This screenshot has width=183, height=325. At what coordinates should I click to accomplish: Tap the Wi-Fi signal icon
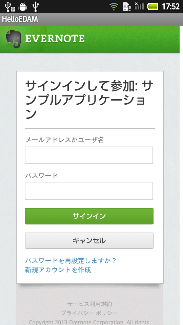click(x=114, y=7)
